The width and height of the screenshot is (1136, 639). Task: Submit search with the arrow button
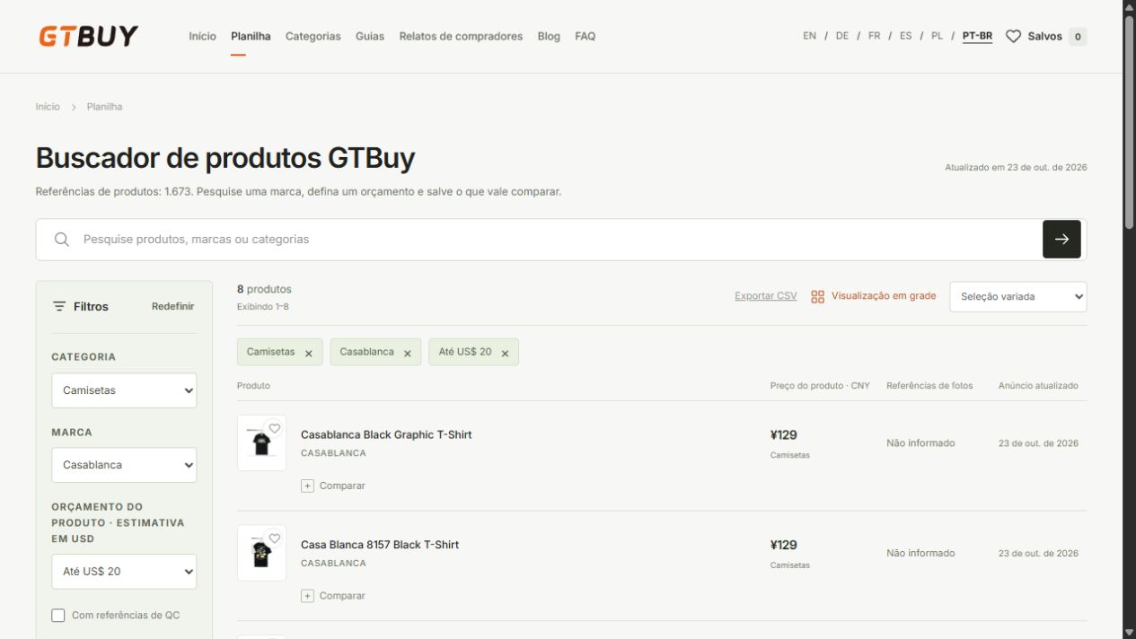click(x=1061, y=240)
